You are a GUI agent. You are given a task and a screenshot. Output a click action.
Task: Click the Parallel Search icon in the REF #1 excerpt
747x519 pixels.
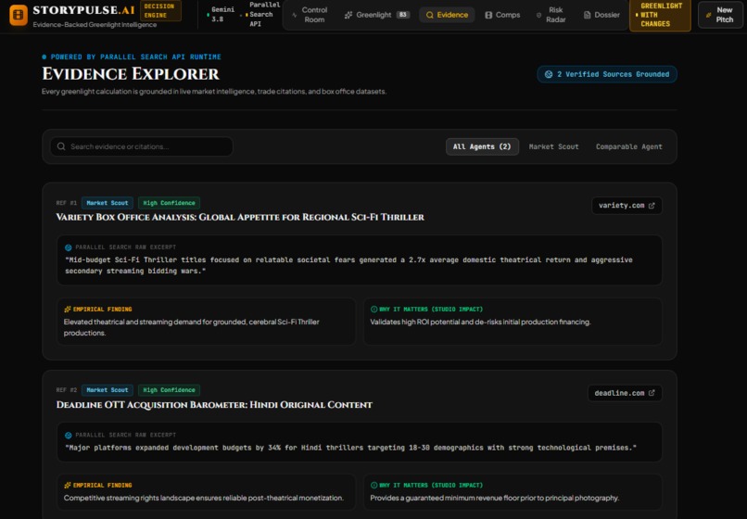click(x=69, y=247)
